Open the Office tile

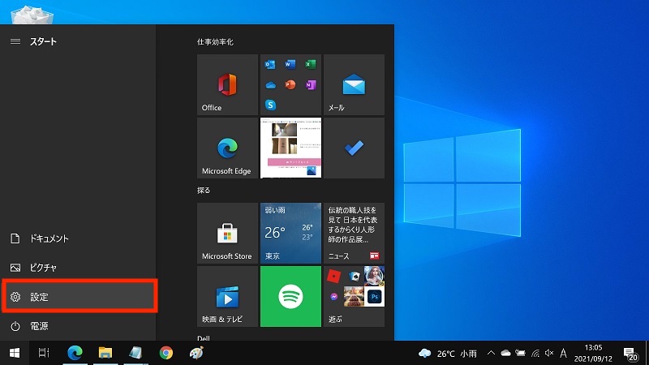click(227, 85)
